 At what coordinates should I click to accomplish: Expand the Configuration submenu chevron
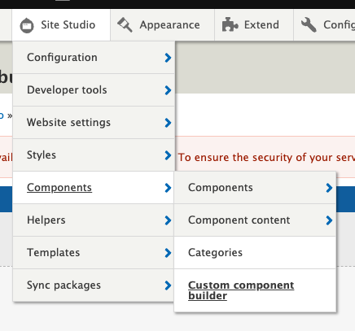tap(168, 58)
